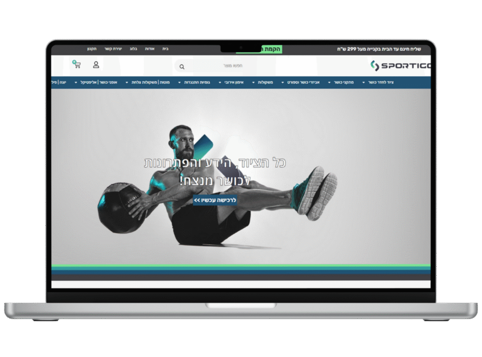Click the Sportico logo
The width and height of the screenshot is (482, 357).
(x=400, y=66)
